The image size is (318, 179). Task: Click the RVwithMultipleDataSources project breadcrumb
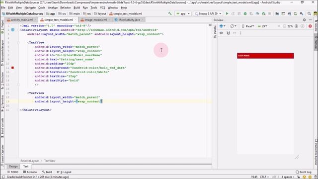coord(22,13)
